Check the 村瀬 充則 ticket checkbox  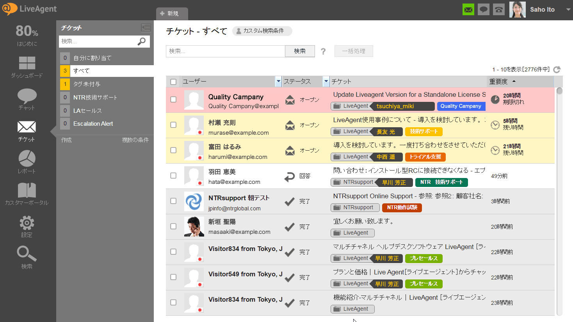coord(174,125)
